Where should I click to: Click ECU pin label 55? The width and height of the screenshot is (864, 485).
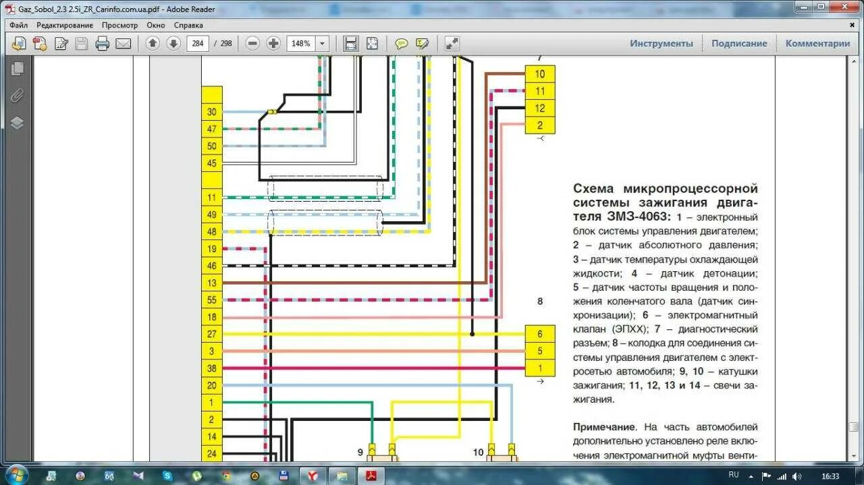click(212, 300)
